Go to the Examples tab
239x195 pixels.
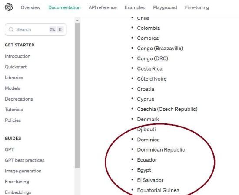pos(135,7)
